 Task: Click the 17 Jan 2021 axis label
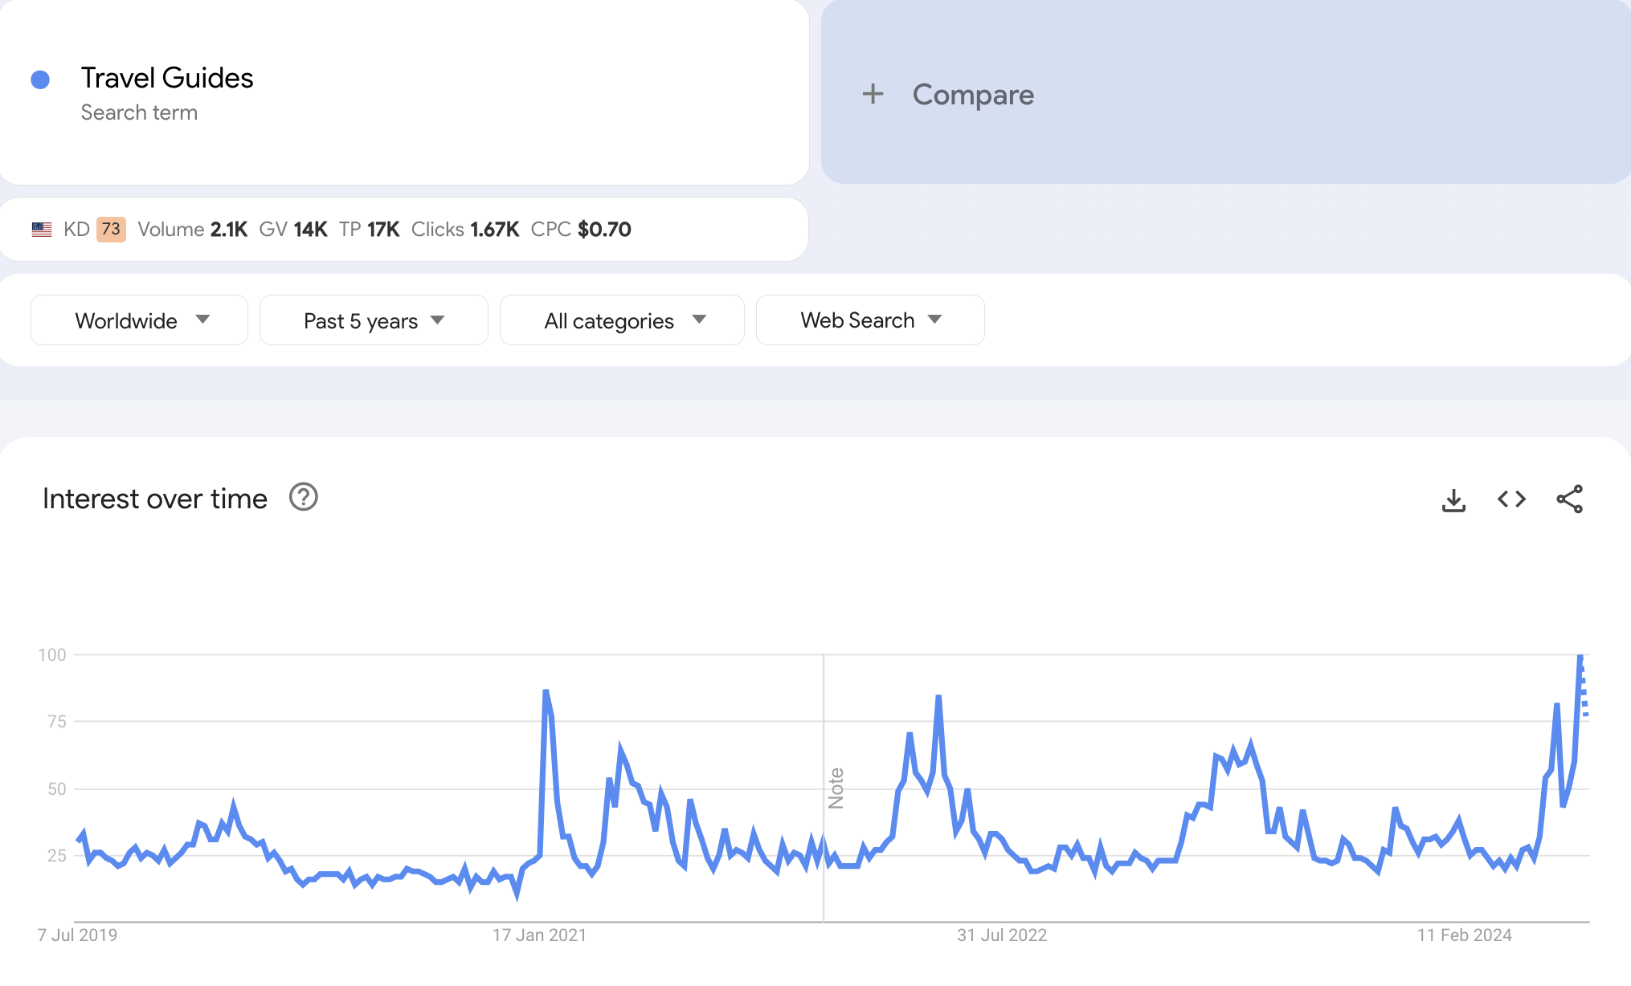539,935
